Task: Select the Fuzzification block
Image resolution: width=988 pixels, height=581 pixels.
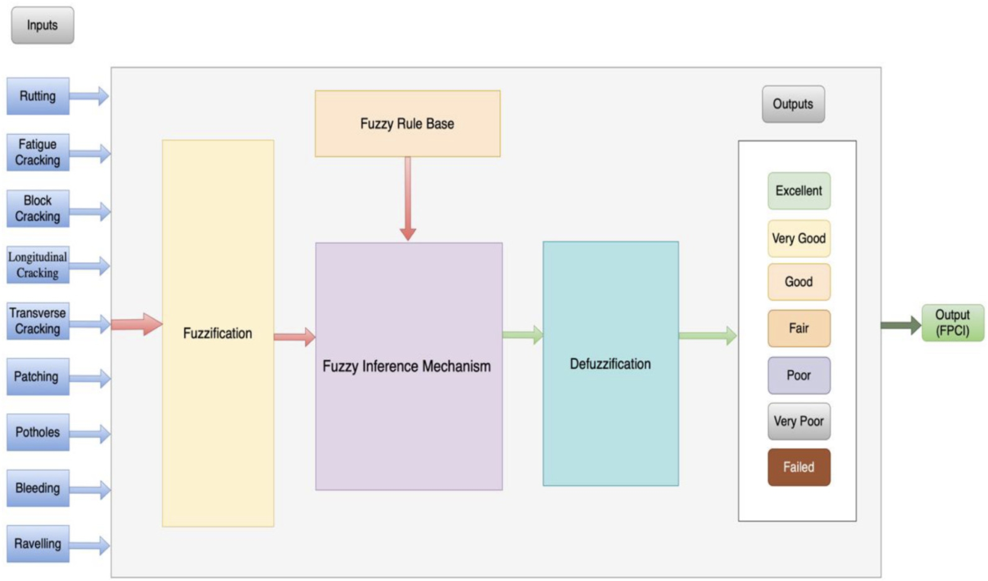Action: pos(218,333)
